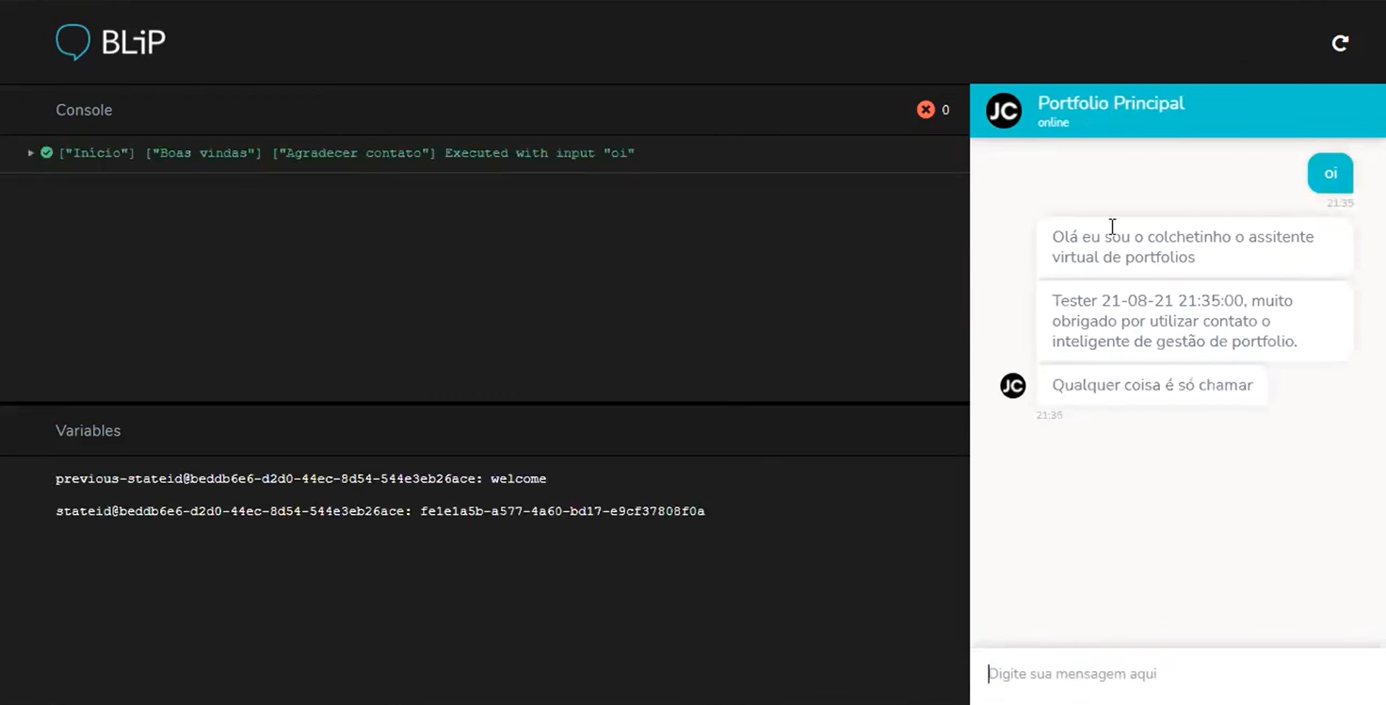
Task: Click the BLiP speech bubble logo
Action: click(x=73, y=42)
